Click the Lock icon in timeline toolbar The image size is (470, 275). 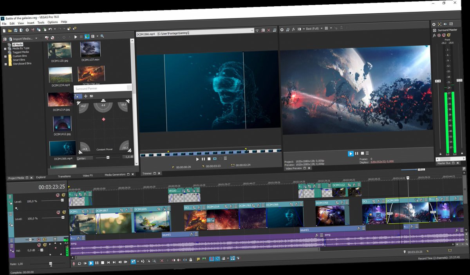[x=191, y=260]
